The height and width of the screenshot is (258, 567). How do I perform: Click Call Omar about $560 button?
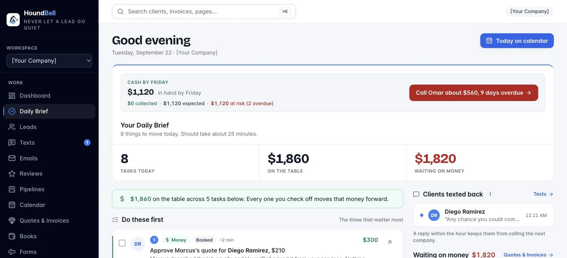[x=473, y=93]
